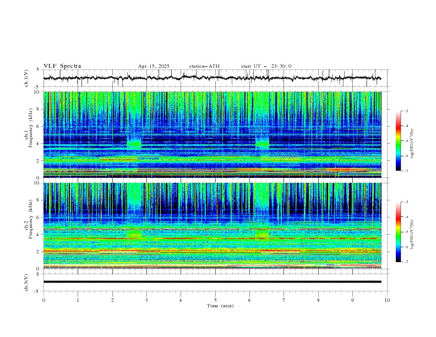Click the ch.1 green burst near minute 2.6

tap(134, 144)
